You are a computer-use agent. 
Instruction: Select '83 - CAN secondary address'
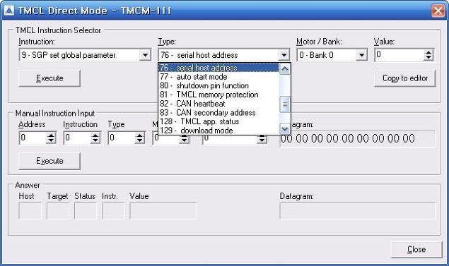coord(218,113)
